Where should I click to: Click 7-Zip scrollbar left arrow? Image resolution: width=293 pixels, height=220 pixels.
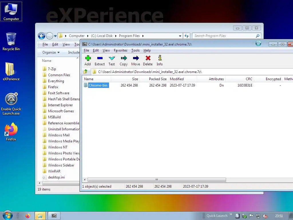[x=85, y=180]
